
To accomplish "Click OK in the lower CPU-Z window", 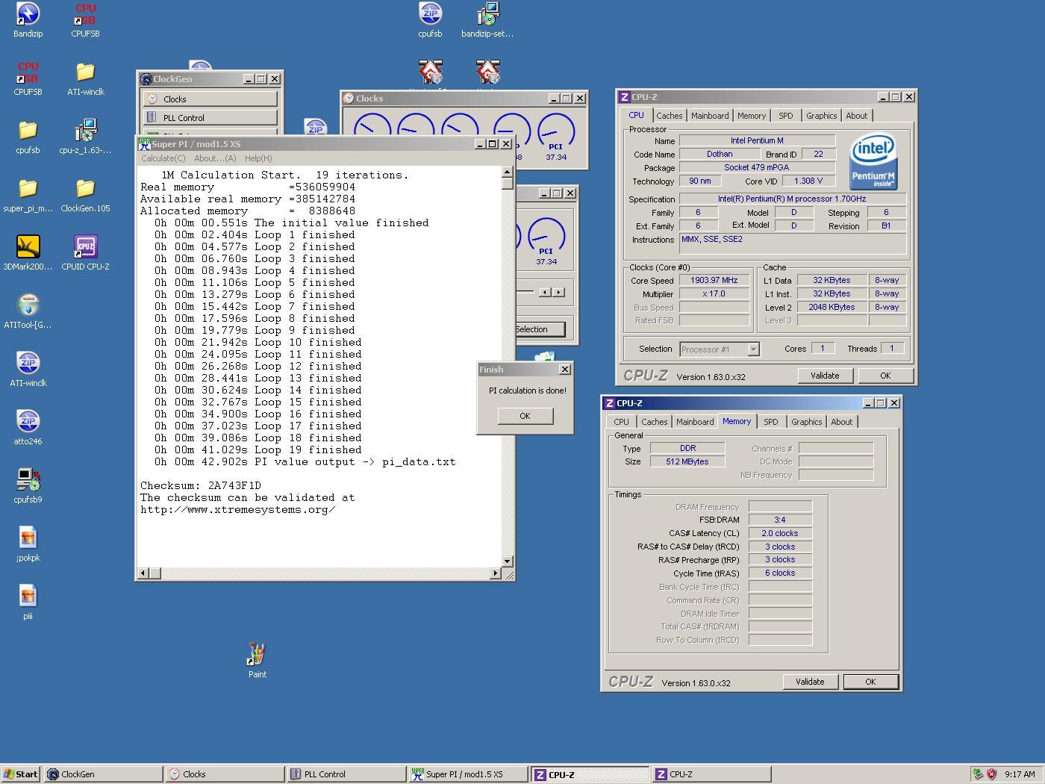I will pyautogui.click(x=870, y=682).
